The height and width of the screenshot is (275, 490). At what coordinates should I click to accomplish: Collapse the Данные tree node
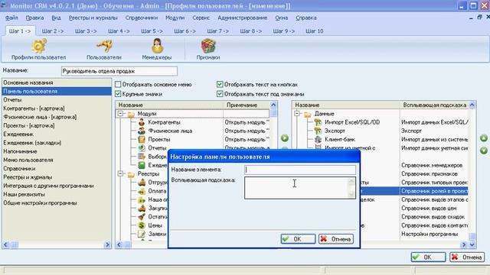click(x=297, y=114)
